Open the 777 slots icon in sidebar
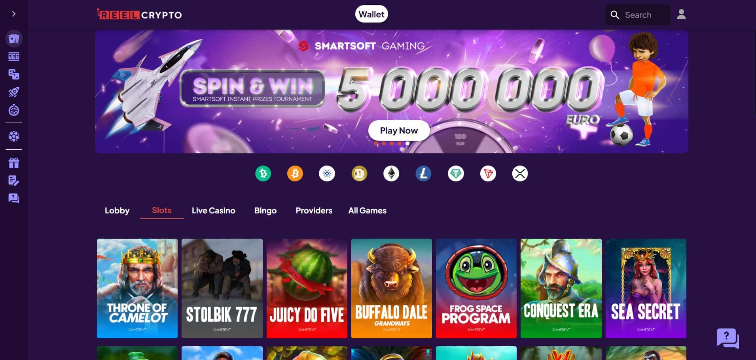 pyautogui.click(x=14, y=57)
